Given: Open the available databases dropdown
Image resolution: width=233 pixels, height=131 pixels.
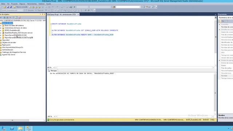Looking at the screenshot, I should [12, 11].
